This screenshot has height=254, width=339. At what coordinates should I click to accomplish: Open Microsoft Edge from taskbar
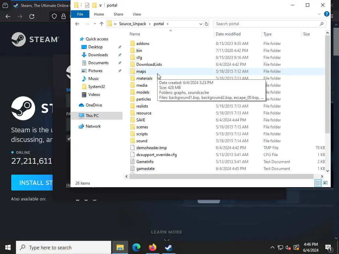tap(136, 247)
